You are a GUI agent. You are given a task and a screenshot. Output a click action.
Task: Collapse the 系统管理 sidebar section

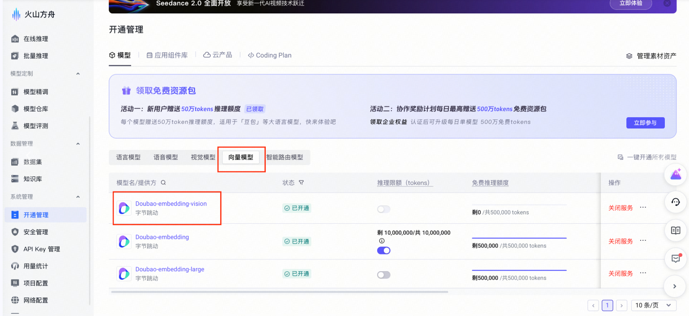coord(78,196)
